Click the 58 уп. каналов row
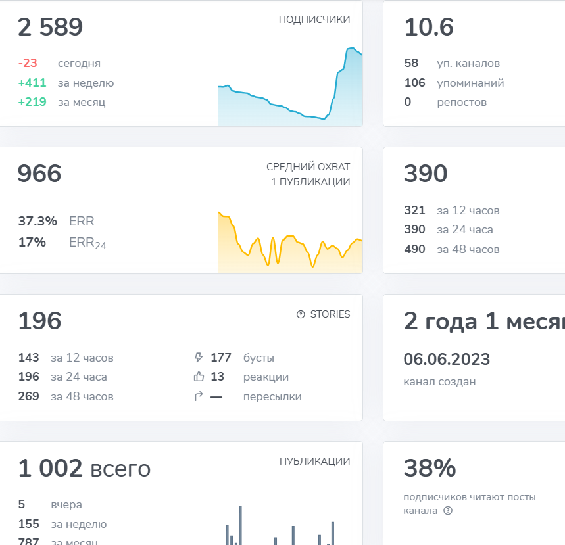The width and height of the screenshot is (565, 545). tap(452, 63)
